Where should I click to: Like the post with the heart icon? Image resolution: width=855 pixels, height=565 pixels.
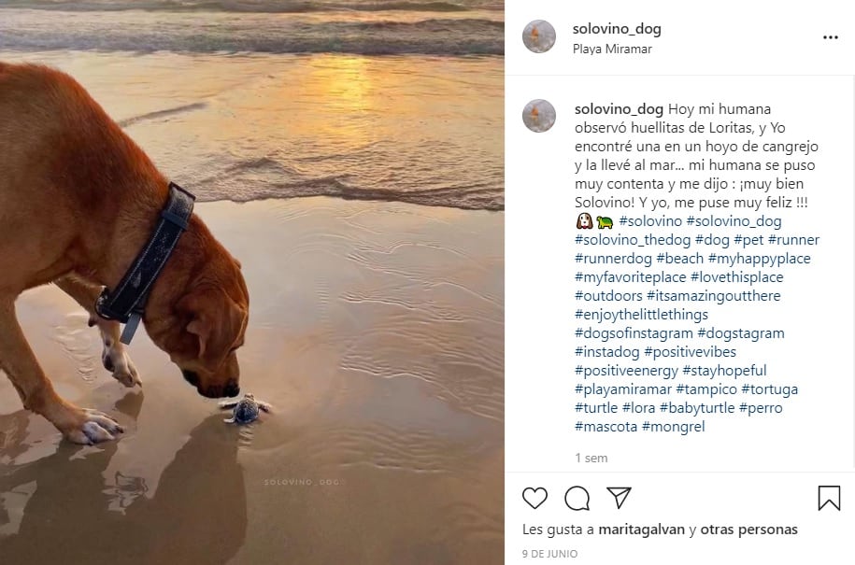coord(534,498)
